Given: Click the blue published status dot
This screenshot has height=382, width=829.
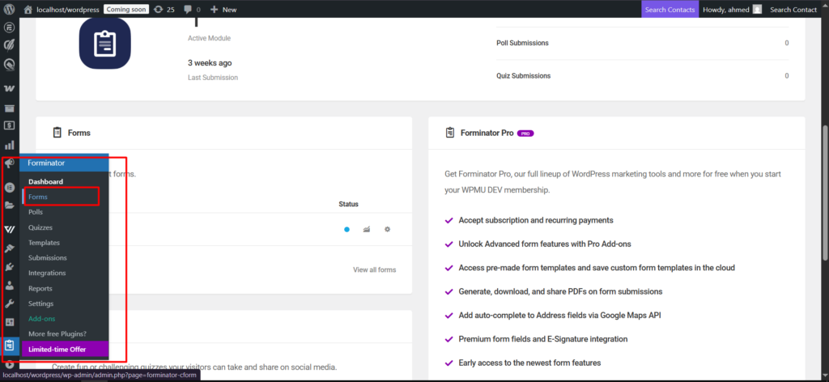Looking at the screenshot, I should [x=346, y=229].
